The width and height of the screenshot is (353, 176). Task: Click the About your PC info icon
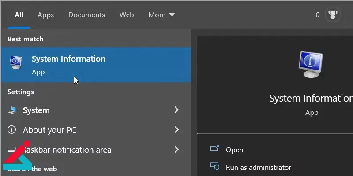[x=12, y=129]
